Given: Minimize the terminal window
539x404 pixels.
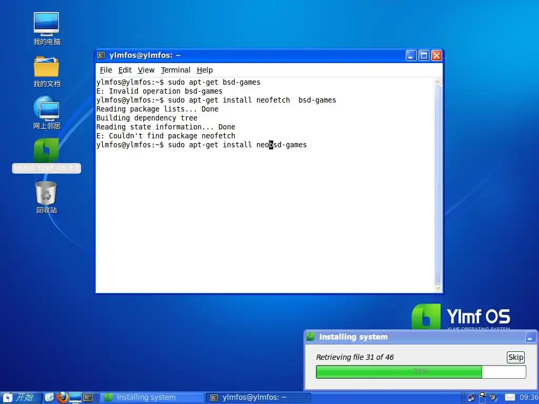Looking at the screenshot, I should [411, 55].
